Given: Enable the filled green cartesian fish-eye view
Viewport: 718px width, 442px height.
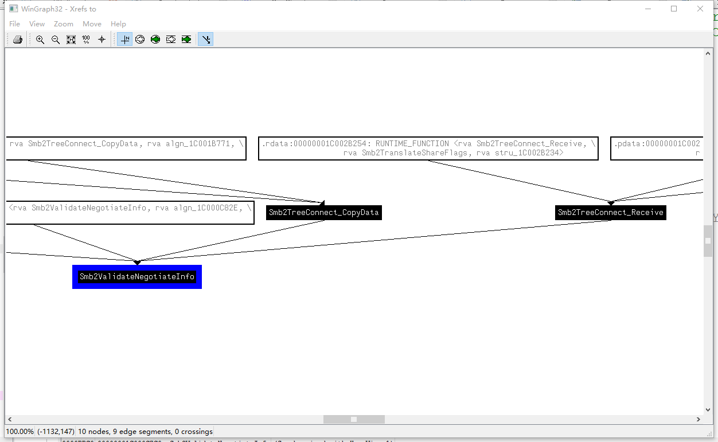Looking at the screenshot, I should 186,40.
